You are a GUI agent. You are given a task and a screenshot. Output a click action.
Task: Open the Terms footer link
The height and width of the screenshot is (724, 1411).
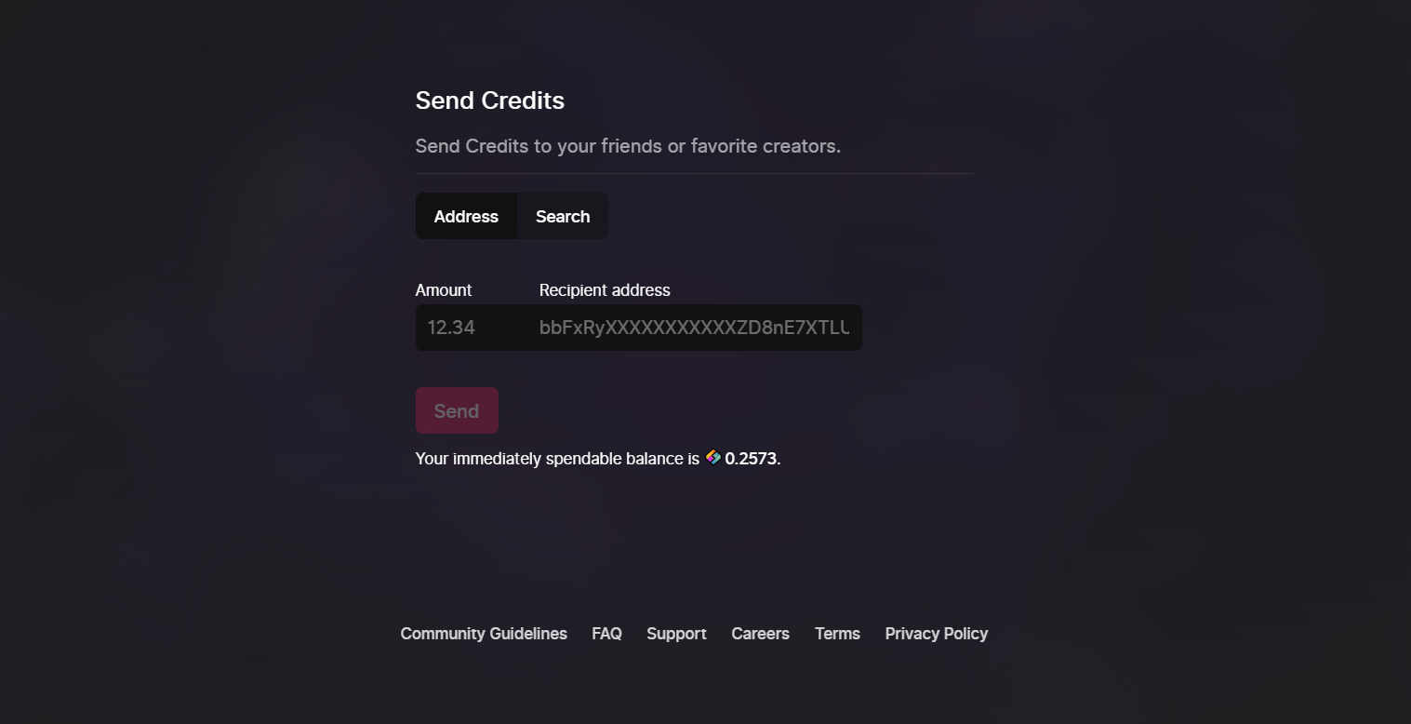[x=837, y=634]
